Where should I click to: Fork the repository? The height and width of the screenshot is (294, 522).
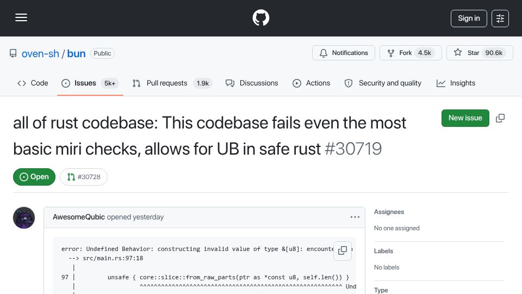tap(411, 53)
